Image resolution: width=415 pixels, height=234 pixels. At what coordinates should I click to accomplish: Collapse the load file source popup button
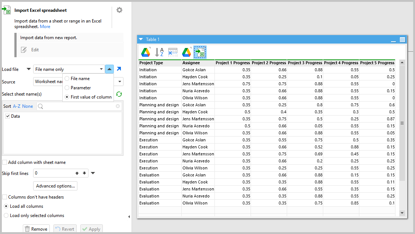tap(109, 69)
